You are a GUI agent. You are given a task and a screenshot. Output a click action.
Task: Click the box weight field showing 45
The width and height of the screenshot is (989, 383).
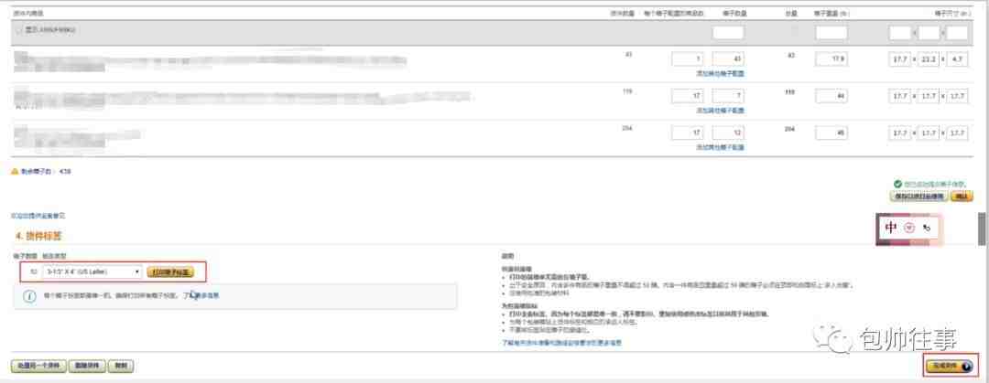coord(831,133)
